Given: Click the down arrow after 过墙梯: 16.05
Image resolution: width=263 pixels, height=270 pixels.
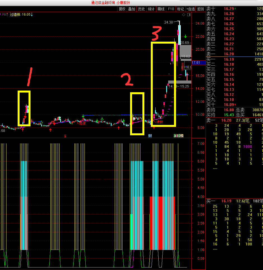Looking at the screenshot, I should (x=32, y=15).
